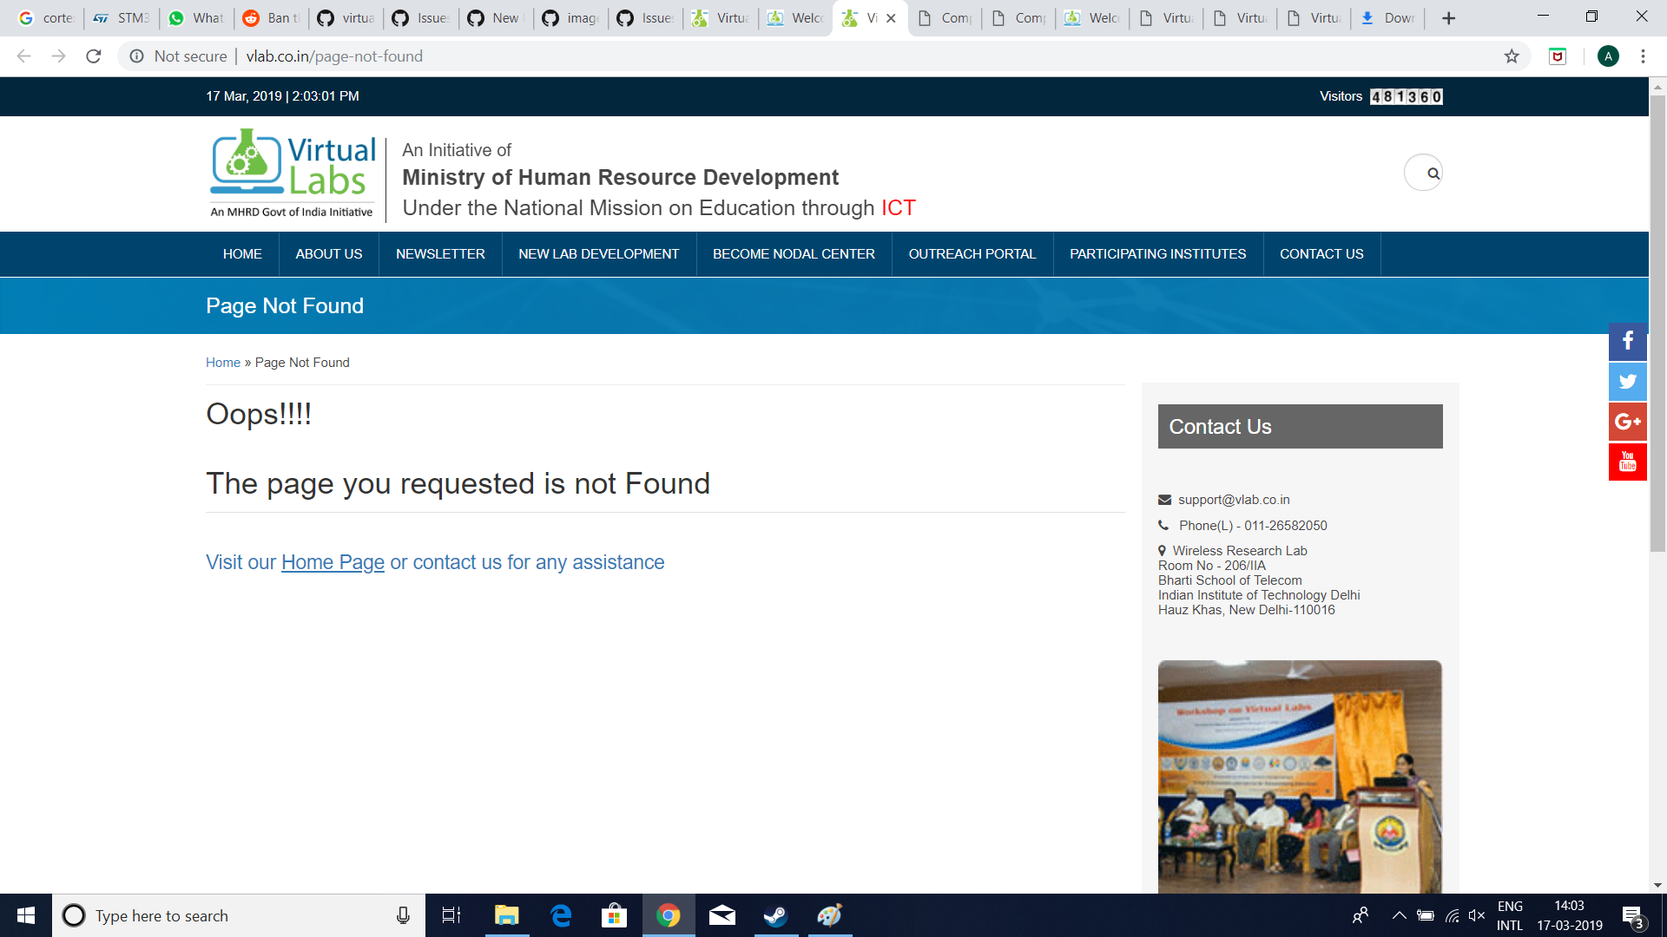Open the NEW LAB DEVELOPMENT menu

coord(598,254)
